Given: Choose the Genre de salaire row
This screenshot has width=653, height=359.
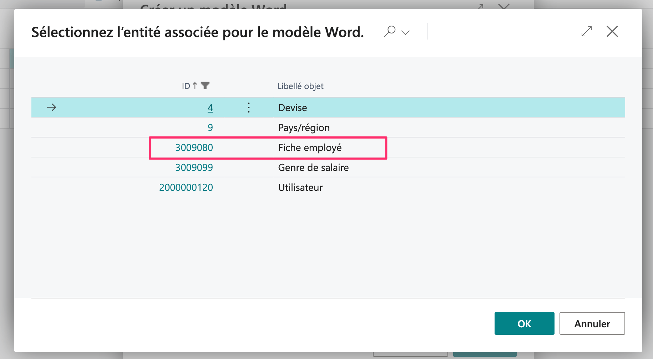Looking at the screenshot, I should click(313, 167).
